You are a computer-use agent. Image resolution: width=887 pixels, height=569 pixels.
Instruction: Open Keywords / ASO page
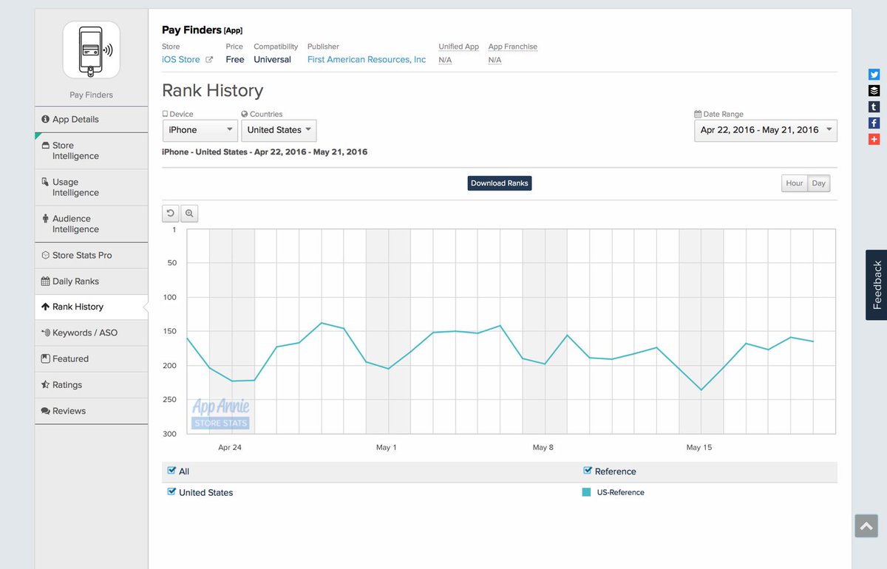[x=91, y=333]
